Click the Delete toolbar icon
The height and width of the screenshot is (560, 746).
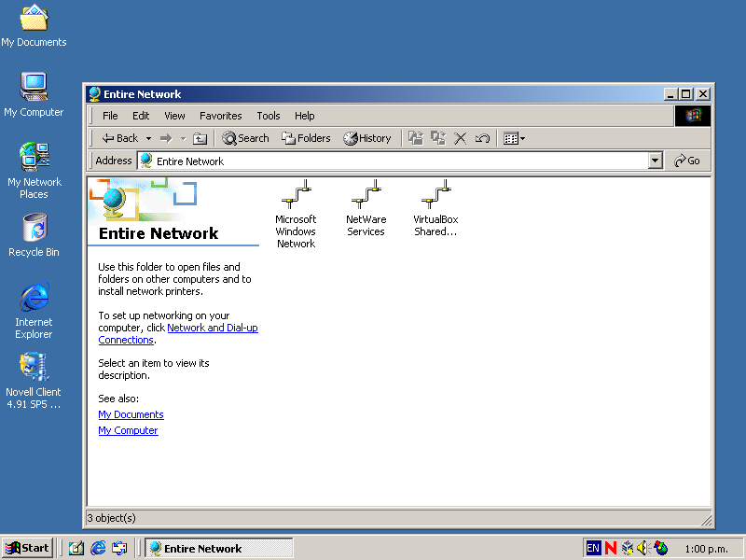(460, 138)
